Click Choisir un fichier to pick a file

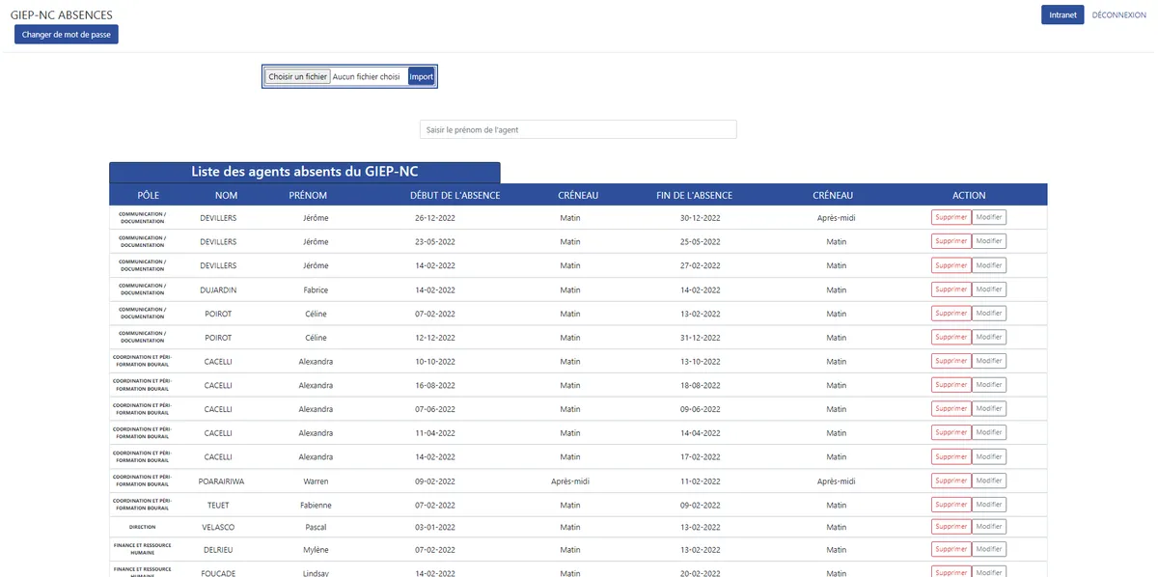point(297,76)
